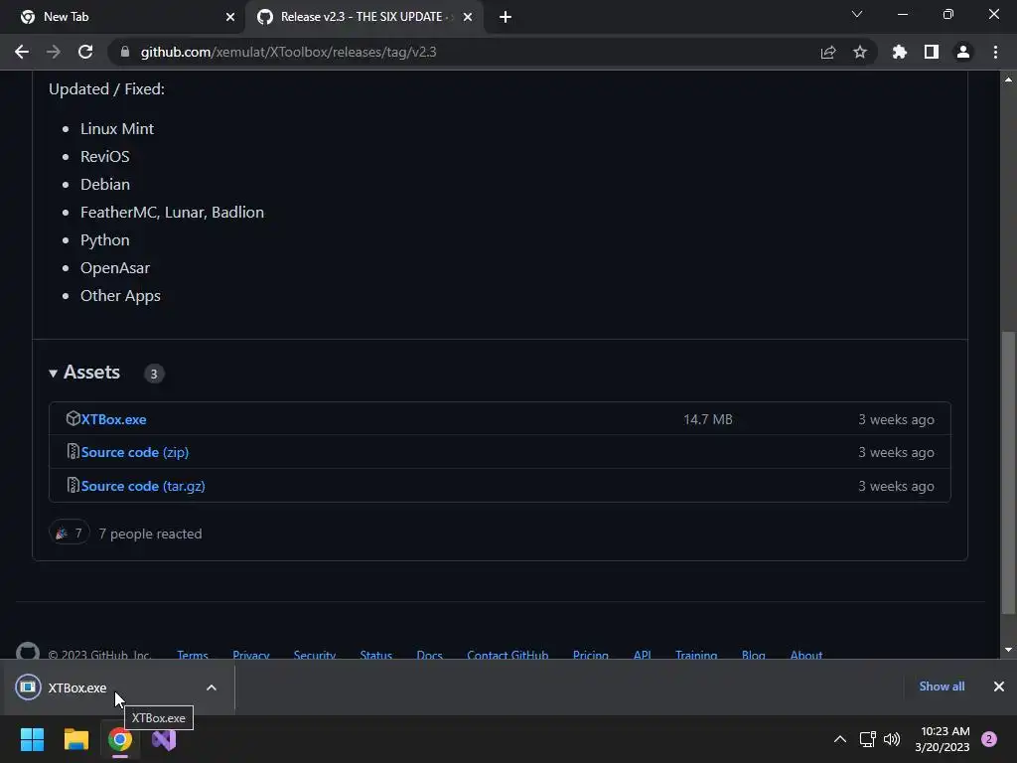
Task: Open Visual Studio from taskbar
Action: [x=164, y=739]
